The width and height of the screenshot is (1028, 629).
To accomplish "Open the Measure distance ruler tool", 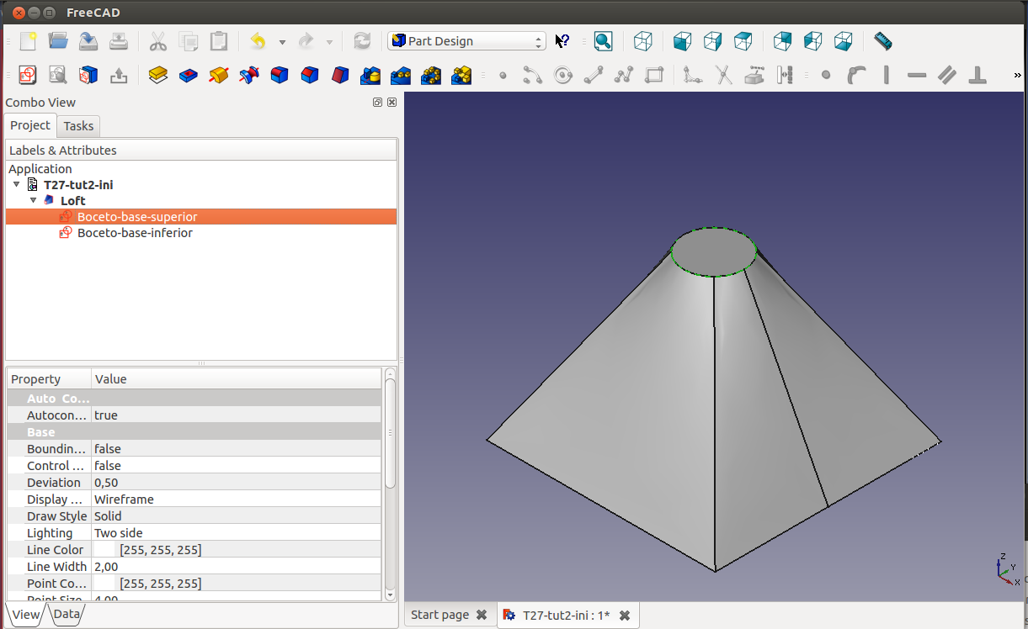I will tap(882, 41).
